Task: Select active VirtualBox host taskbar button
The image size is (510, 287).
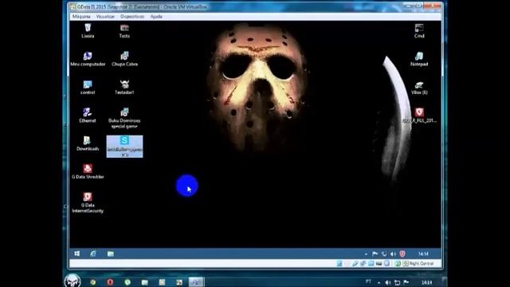Action: (x=196, y=282)
